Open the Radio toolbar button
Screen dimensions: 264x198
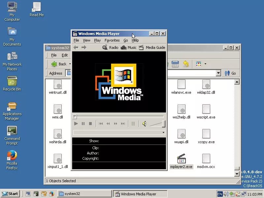point(110,48)
